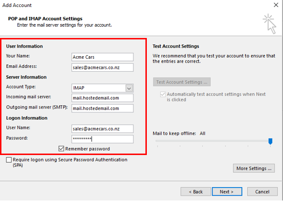
Task: Click the Mail to keep offline label
Action: coord(174,134)
